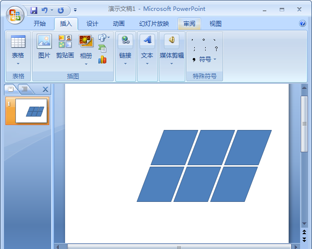
Task: Click the vertical scrollbar up arrow
Action: [x=304, y=88]
